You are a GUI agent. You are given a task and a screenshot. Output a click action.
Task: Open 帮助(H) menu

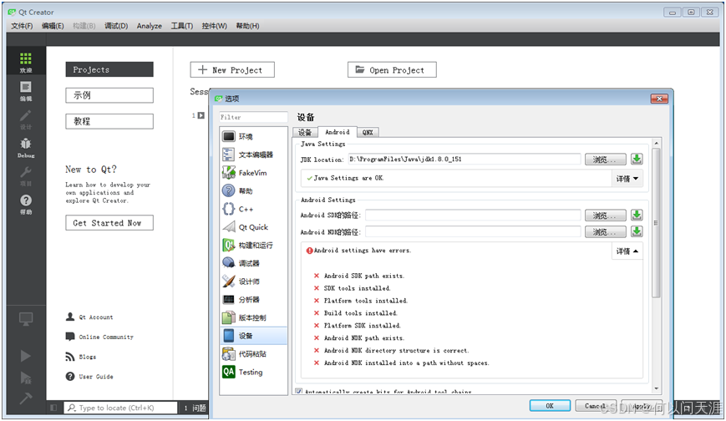tap(248, 26)
